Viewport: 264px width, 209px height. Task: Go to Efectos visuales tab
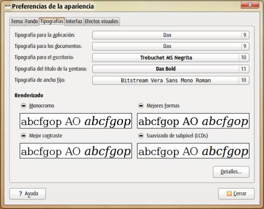coord(101,22)
